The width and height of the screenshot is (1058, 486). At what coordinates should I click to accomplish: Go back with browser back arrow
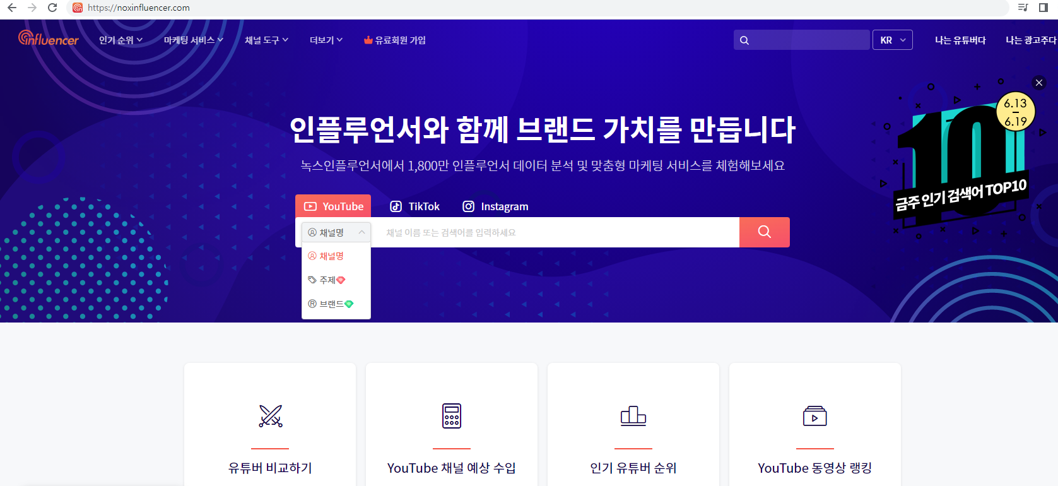point(12,8)
